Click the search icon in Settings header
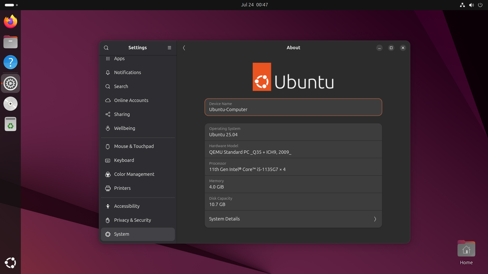 (106, 48)
